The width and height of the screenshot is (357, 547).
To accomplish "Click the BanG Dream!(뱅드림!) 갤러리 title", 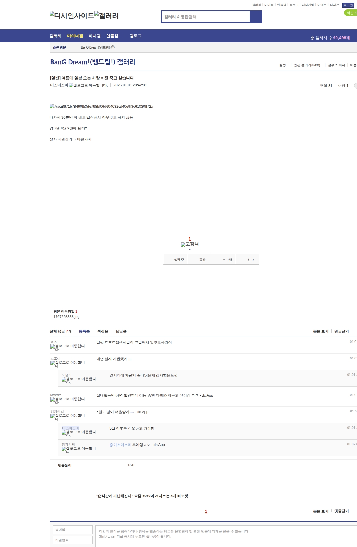I will click(93, 62).
